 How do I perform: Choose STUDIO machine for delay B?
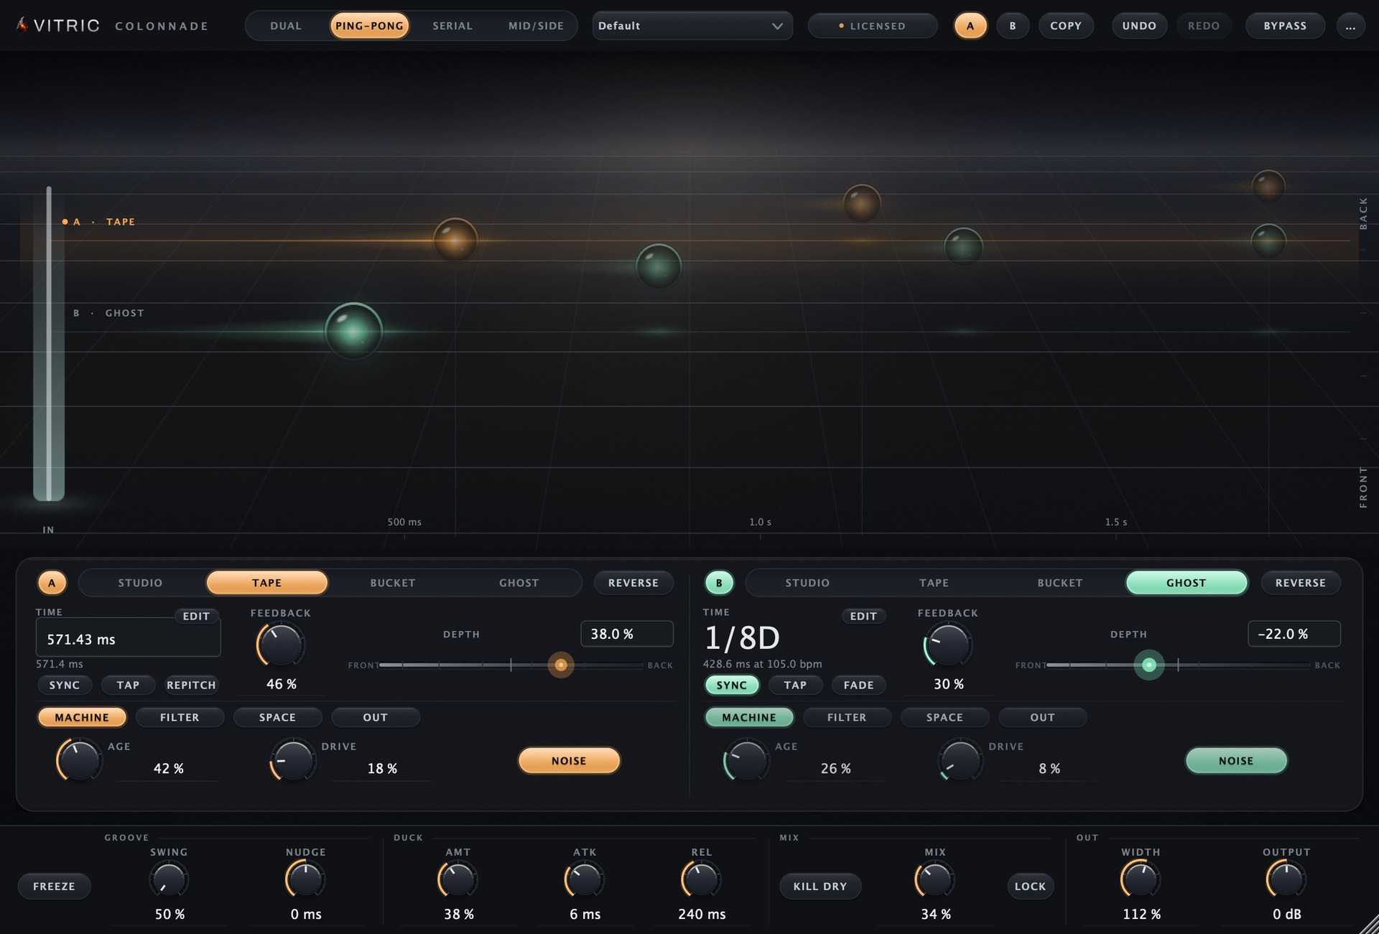[x=807, y=583]
